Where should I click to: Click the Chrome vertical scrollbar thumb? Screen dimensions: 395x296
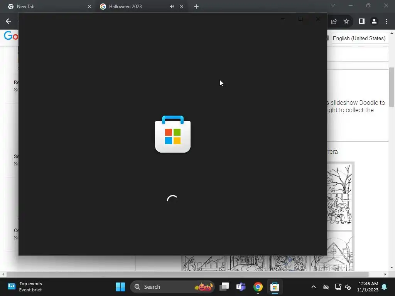pyautogui.click(x=392, y=87)
